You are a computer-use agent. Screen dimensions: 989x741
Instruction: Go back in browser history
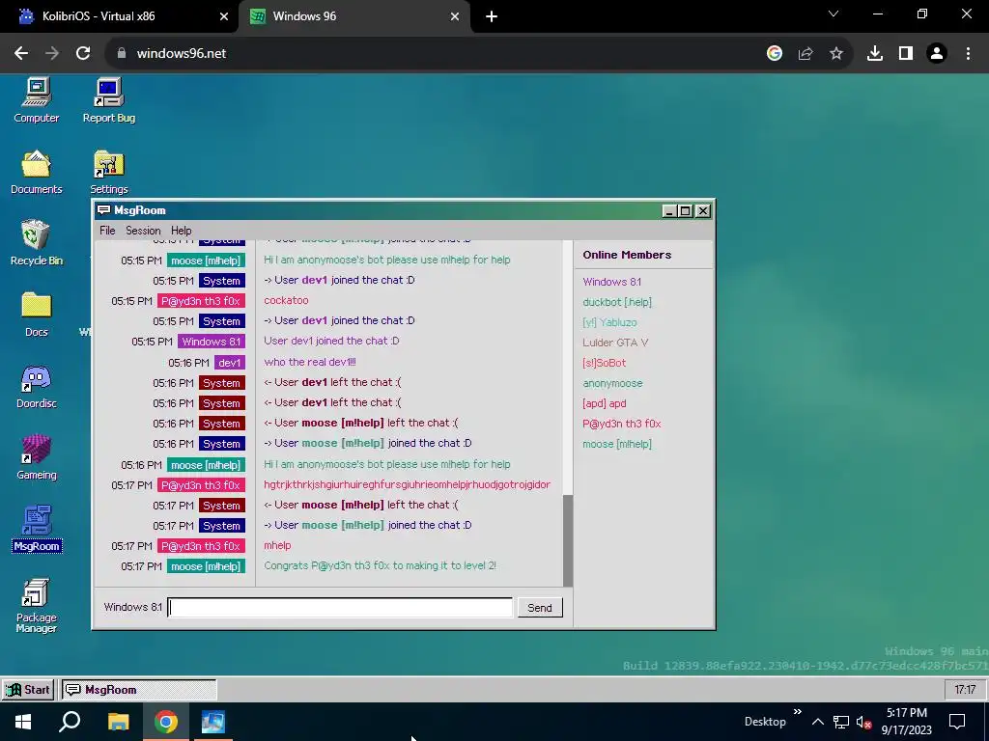tap(21, 53)
